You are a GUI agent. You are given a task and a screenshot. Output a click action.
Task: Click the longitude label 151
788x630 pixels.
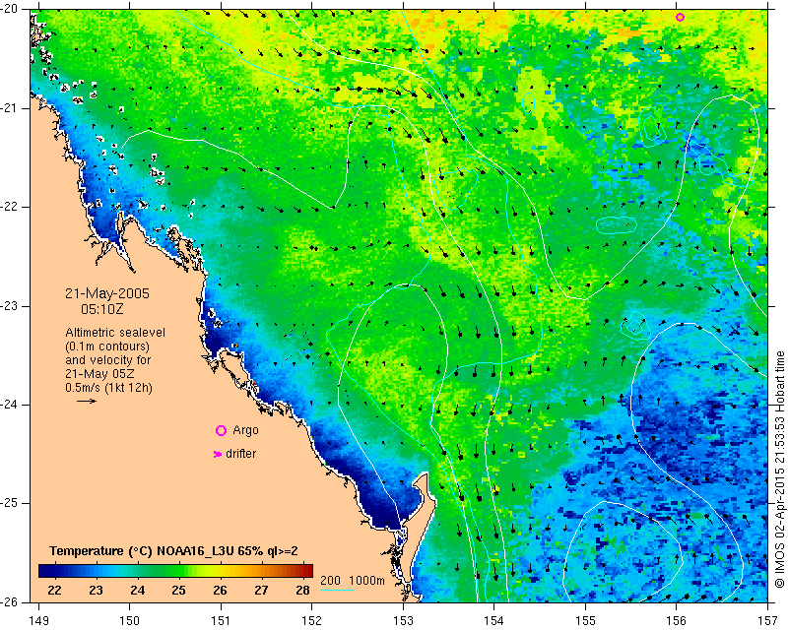[x=221, y=621]
